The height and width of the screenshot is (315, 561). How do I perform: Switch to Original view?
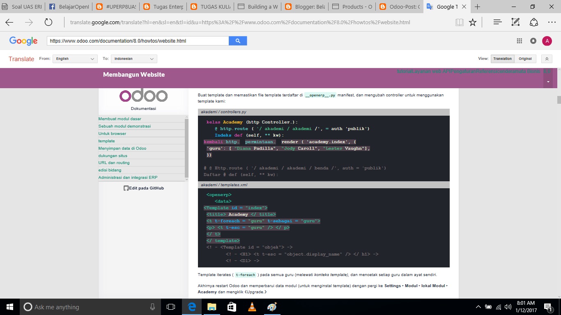(525, 59)
